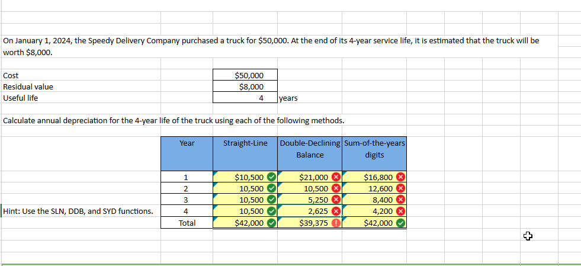The height and width of the screenshot is (266, 581).
Task: Select the Useful life cell containing 4
Action: (245, 98)
